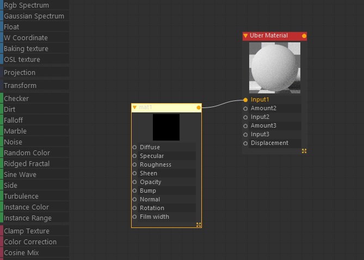The width and height of the screenshot is (364, 260).
Task: Add a Color Correction node
Action: point(35,242)
